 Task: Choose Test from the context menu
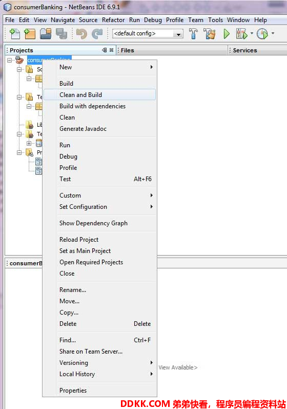[x=100, y=179]
